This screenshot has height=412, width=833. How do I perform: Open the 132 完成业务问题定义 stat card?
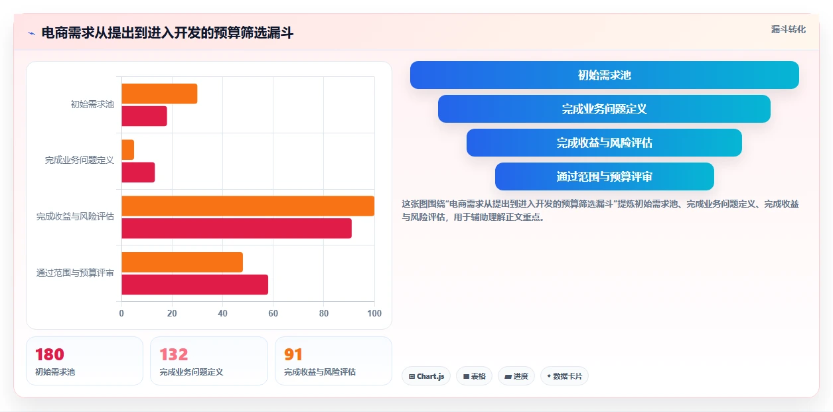click(209, 361)
